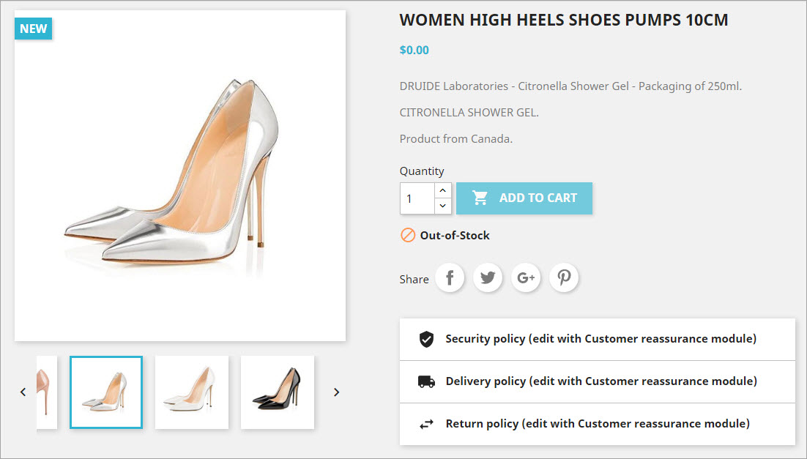Decrease quantity with the down arrow
807x459 pixels.
pyautogui.click(x=442, y=206)
